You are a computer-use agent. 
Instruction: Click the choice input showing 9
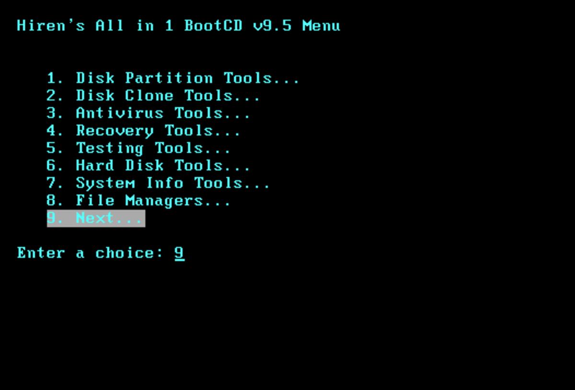pos(180,253)
